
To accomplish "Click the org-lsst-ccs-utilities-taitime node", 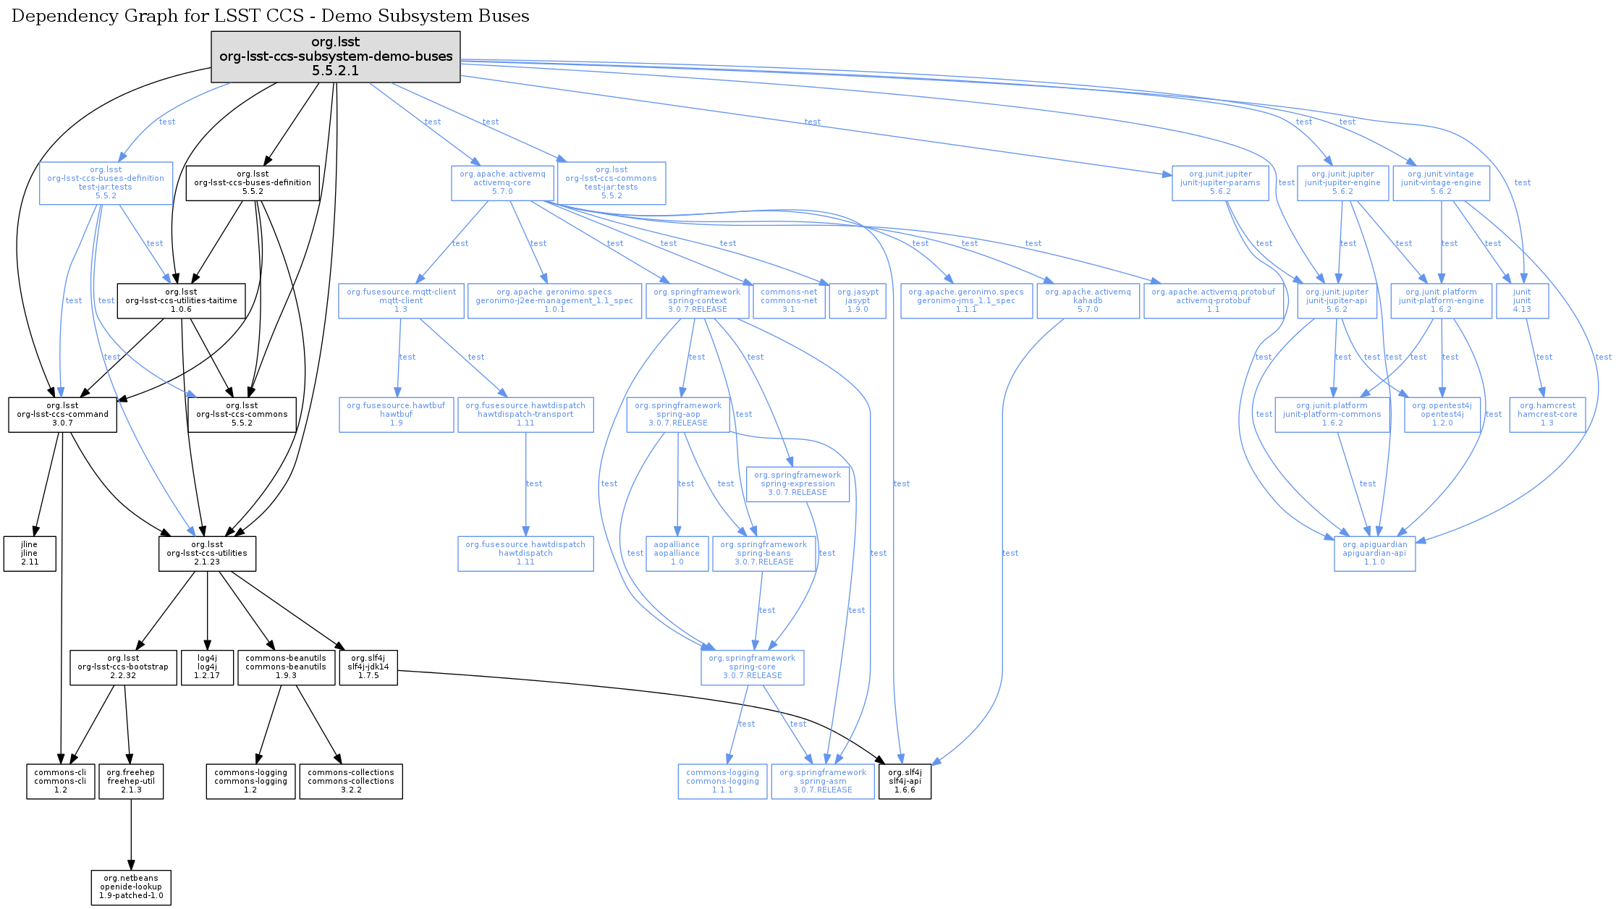I will pos(181,301).
